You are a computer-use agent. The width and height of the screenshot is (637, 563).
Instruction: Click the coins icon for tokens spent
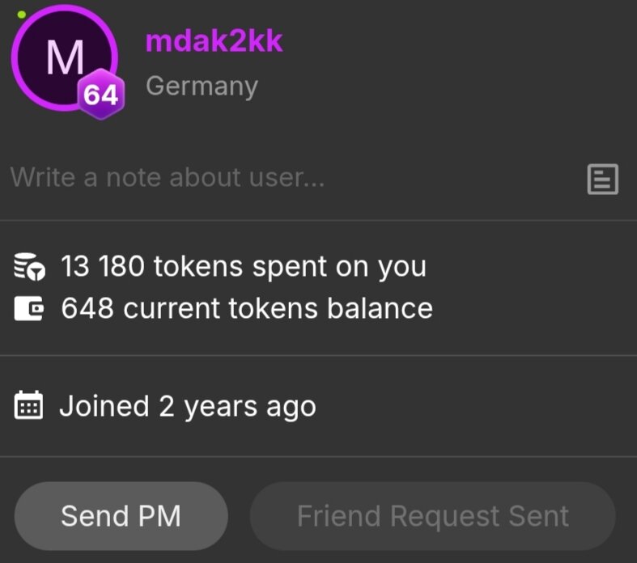click(31, 267)
